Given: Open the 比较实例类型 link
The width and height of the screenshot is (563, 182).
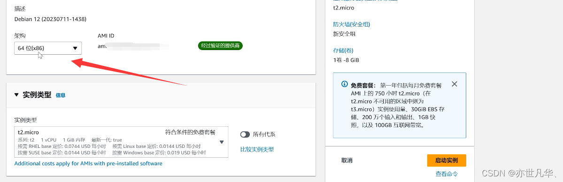Looking at the screenshot, I should click(x=257, y=149).
